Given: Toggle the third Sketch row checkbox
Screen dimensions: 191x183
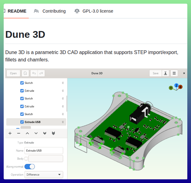Looking at the screenshot, I should (22, 114).
